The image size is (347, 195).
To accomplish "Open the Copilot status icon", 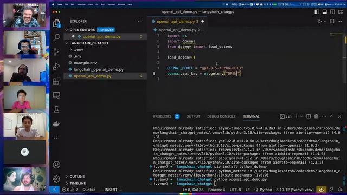I will [x=322, y=190].
